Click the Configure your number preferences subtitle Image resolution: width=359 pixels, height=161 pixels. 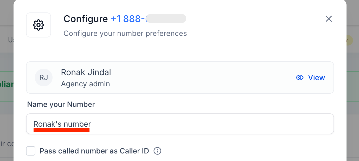[x=125, y=34]
